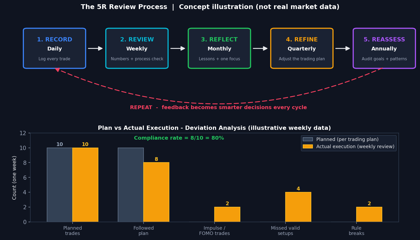The height and width of the screenshot is (240, 420).
Task: Click arrow between REFINE and REASSESS
Action: tap(343, 48)
